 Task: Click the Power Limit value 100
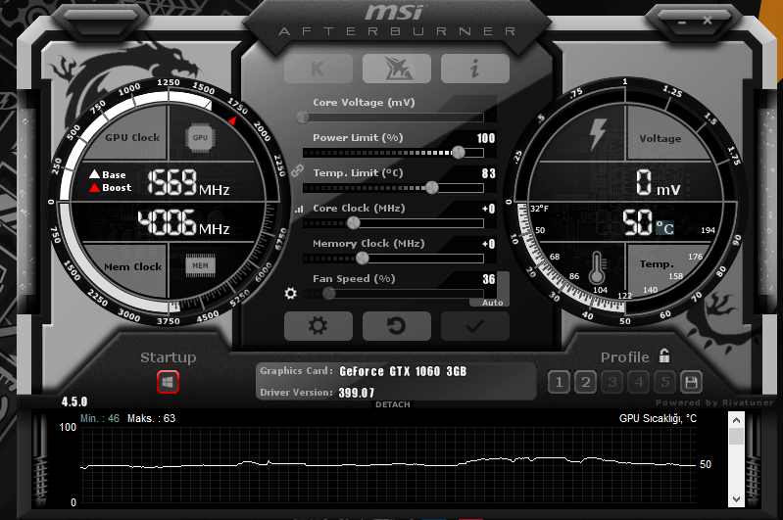(x=486, y=138)
